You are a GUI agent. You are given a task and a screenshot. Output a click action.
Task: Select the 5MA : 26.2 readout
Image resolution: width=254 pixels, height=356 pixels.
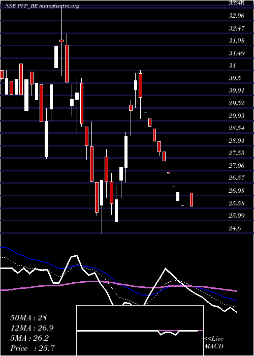[x=29, y=338]
